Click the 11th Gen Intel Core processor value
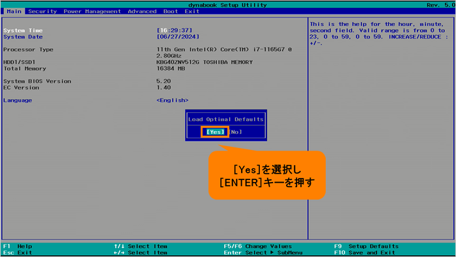 (x=224, y=52)
